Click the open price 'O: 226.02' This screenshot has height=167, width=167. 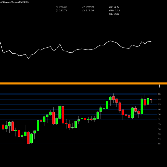[61, 7]
